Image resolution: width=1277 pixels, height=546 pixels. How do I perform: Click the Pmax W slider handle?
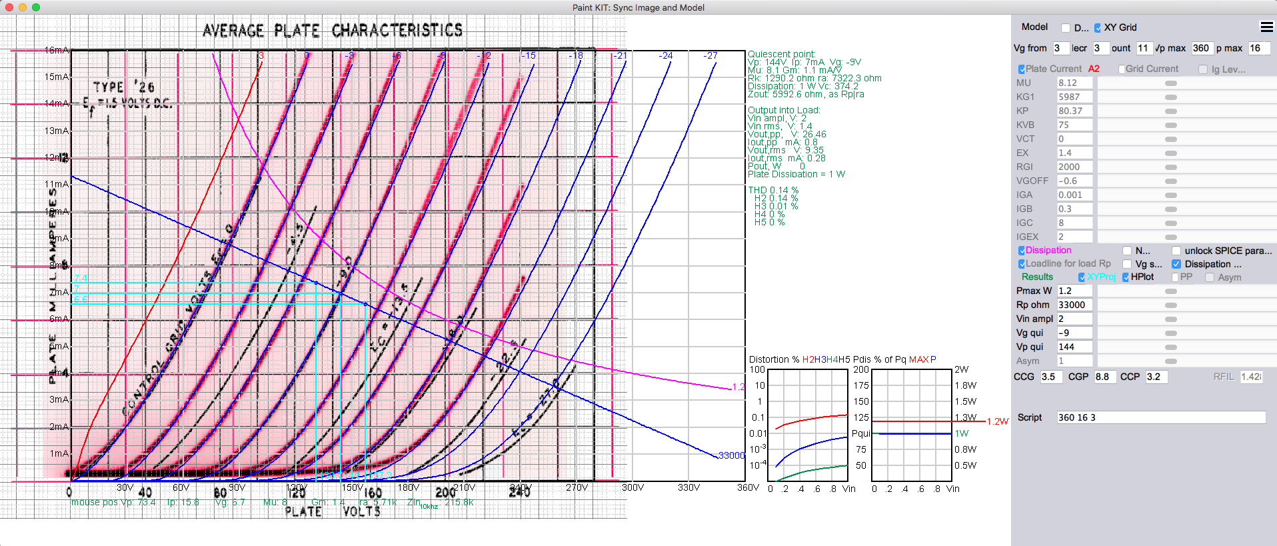pyautogui.click(x=1170, y=291)
